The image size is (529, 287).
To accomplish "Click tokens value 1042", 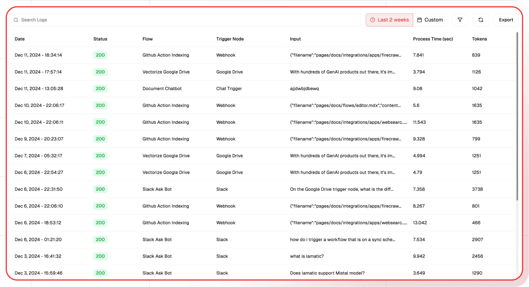I will pyautogui.click(x=477, y=89).
